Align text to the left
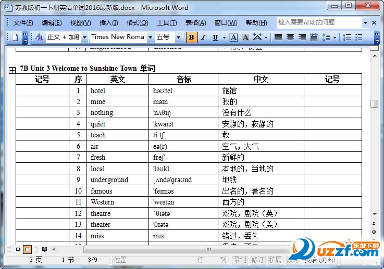 tap(278, 37)
